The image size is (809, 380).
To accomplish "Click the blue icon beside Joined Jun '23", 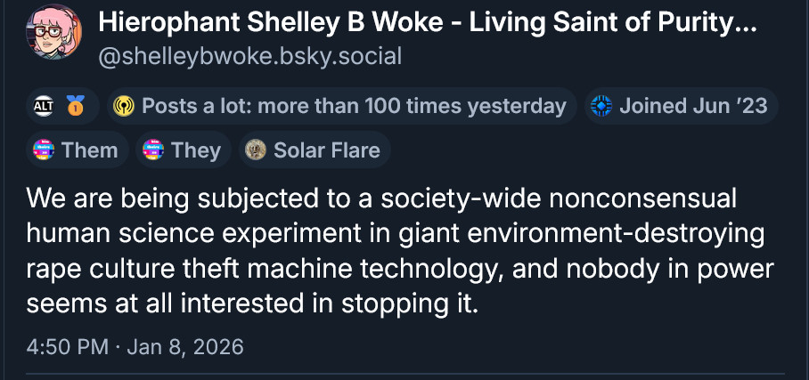I will (601, 107).
